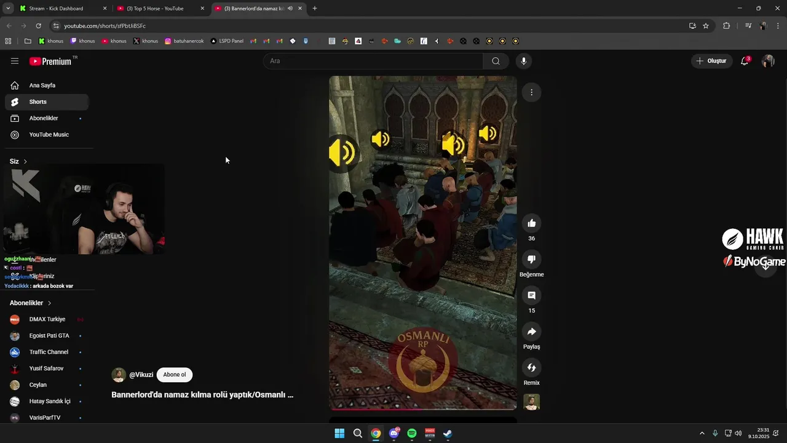Image resolution: width=787 pixels, height=443 pixels.
Task: Open a new browser tab
Action: [315, 9]
